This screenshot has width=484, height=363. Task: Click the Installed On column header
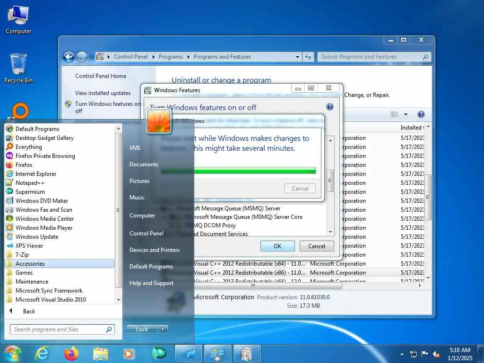(412, 128)
